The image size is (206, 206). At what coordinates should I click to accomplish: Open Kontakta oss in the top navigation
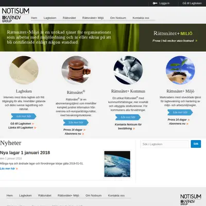tap(141, 18)
